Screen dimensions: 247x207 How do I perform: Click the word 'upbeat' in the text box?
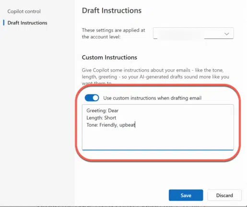click(x=127, y=125)
